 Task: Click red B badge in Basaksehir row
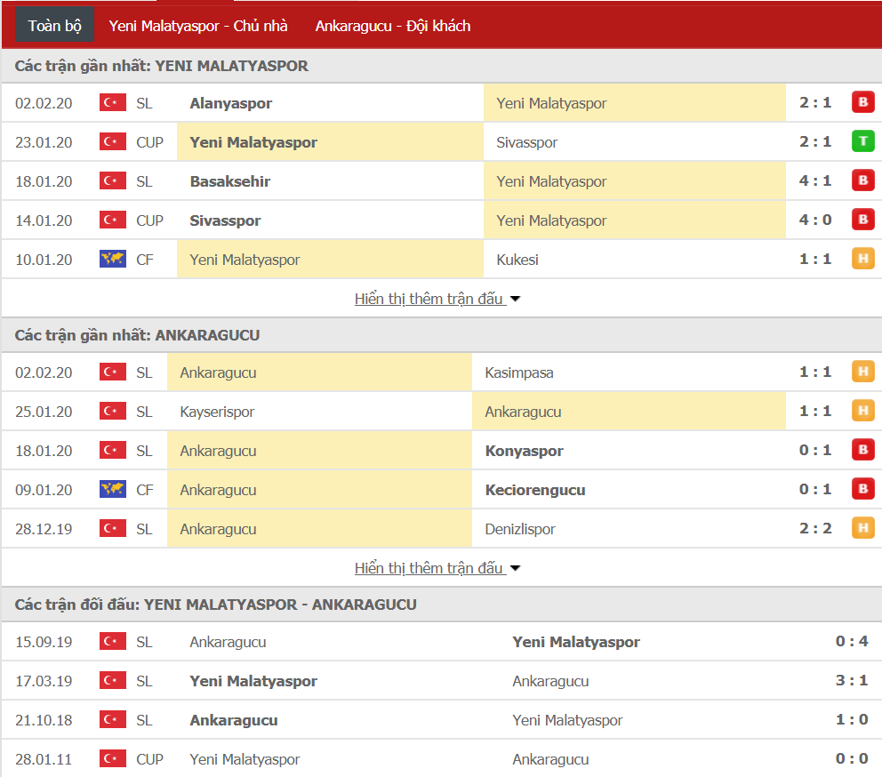[x=862, y=180]
